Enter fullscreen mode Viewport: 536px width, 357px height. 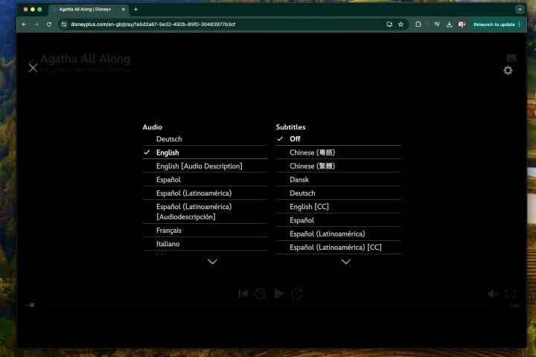coord(511,294)
